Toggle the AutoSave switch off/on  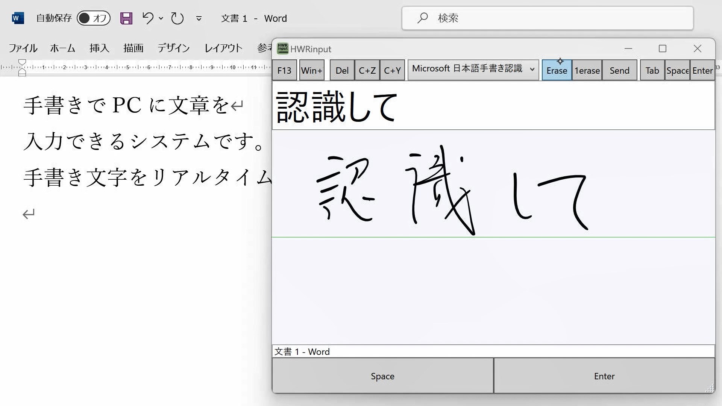click(93, 18)
